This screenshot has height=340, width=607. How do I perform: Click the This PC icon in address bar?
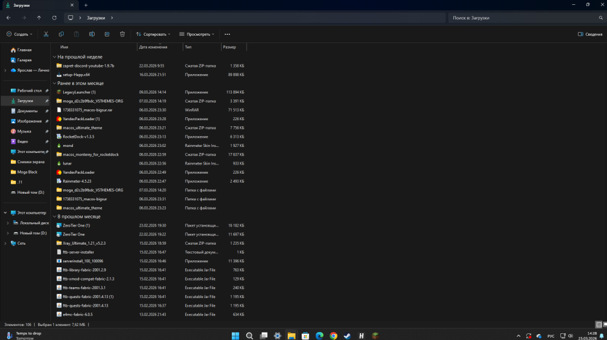[70, 18]
